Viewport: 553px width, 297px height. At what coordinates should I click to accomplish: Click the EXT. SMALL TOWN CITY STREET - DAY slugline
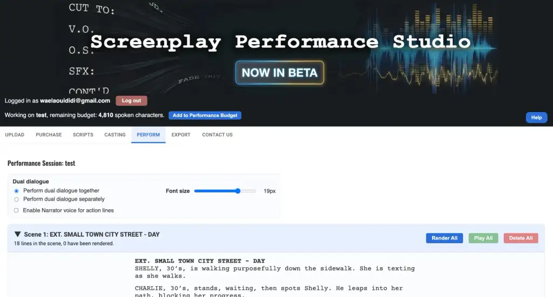200,261
